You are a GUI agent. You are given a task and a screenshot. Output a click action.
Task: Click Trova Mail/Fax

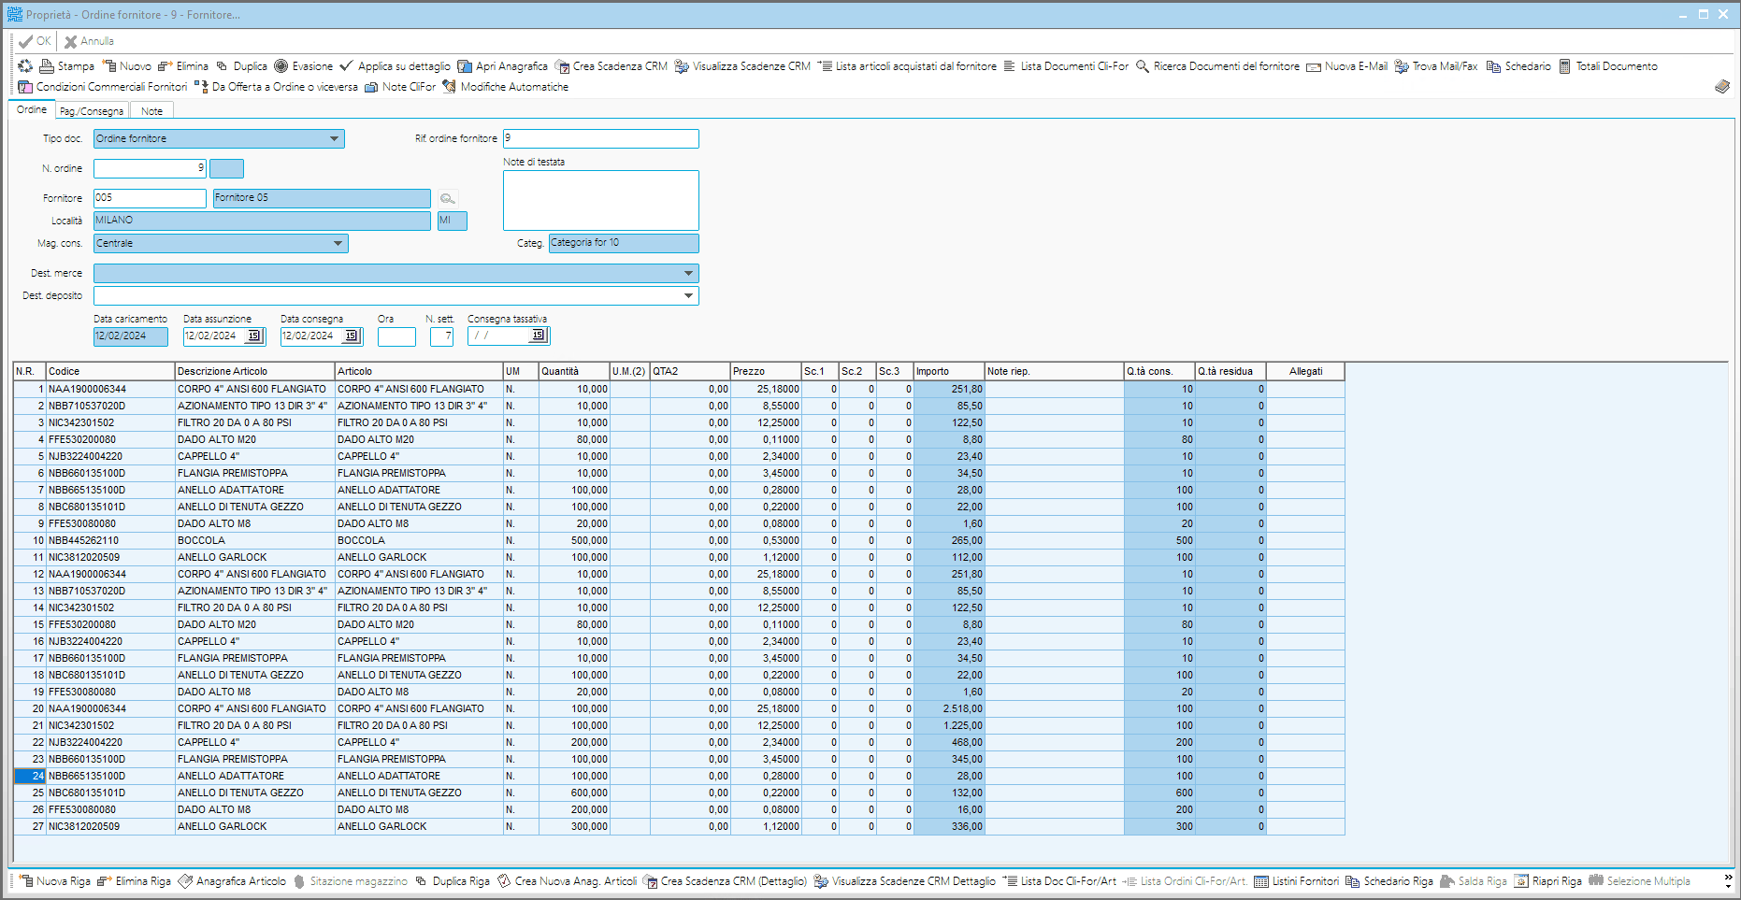point(1436,66)
